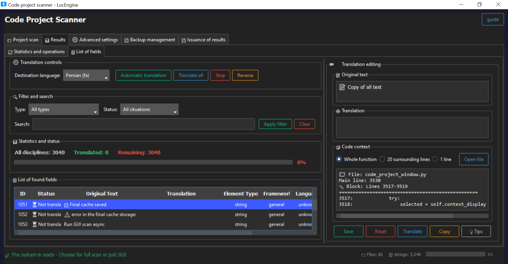Click the folder icon before 'File: code_project_window.py'

coord(342,174)
